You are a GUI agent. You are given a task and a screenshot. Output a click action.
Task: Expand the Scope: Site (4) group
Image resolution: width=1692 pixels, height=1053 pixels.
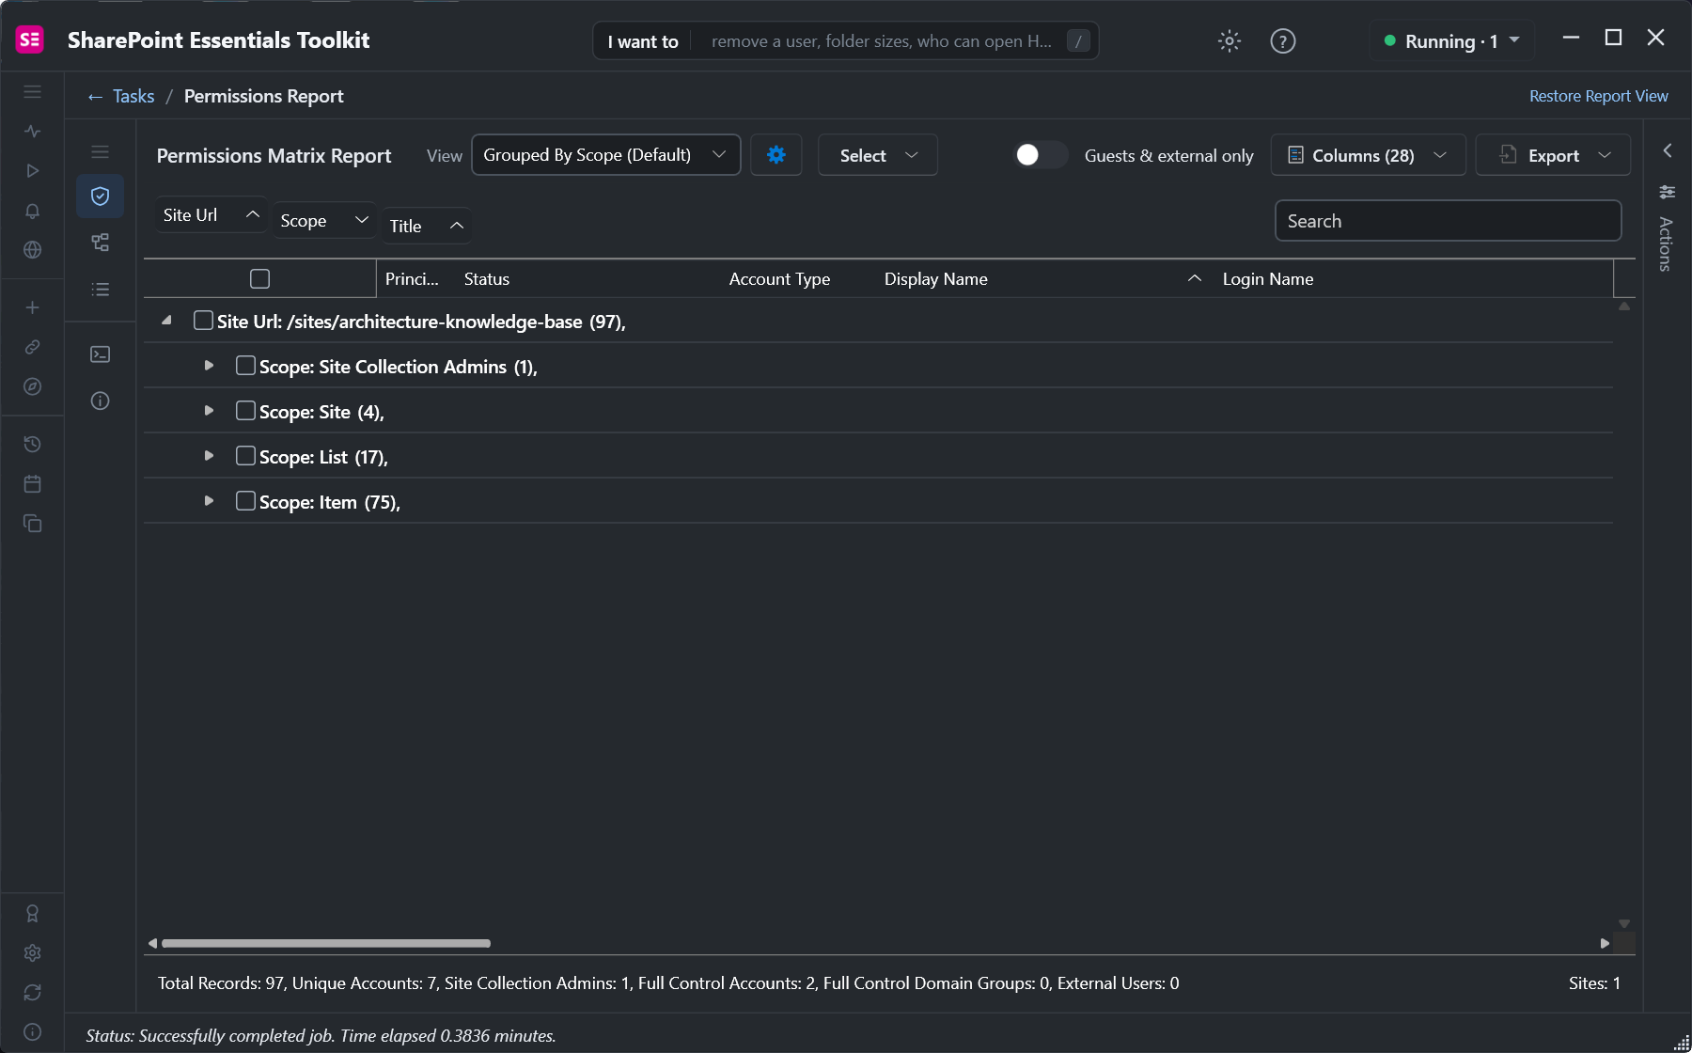[x=209, y=411]
